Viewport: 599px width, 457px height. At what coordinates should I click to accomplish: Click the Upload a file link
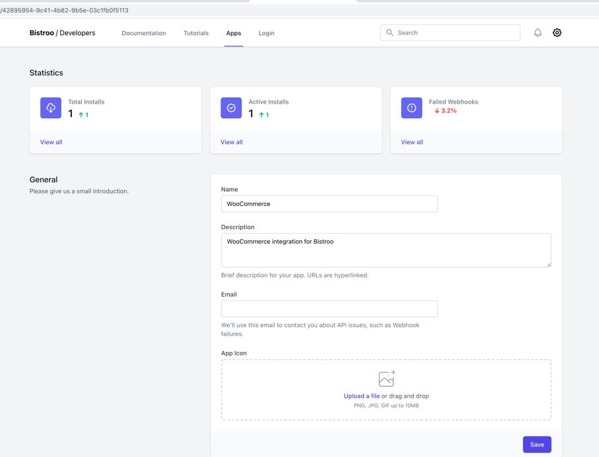[361, 396]
